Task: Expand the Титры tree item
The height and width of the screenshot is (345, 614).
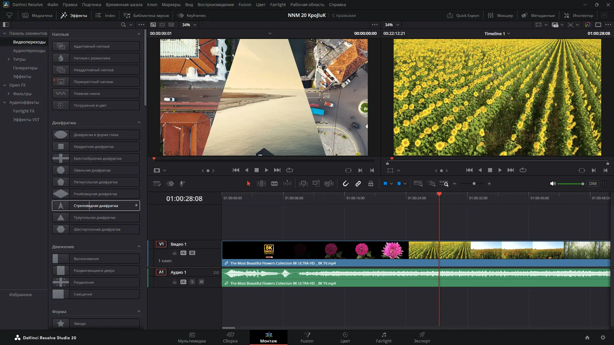Action: point(9,59)
